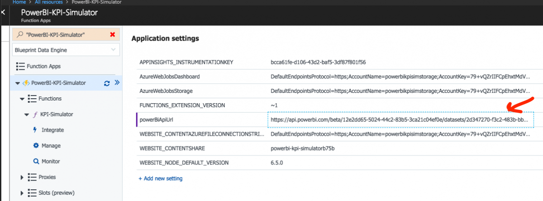Click the search magnifier icon
543x201 pixels.
(20, 34)
